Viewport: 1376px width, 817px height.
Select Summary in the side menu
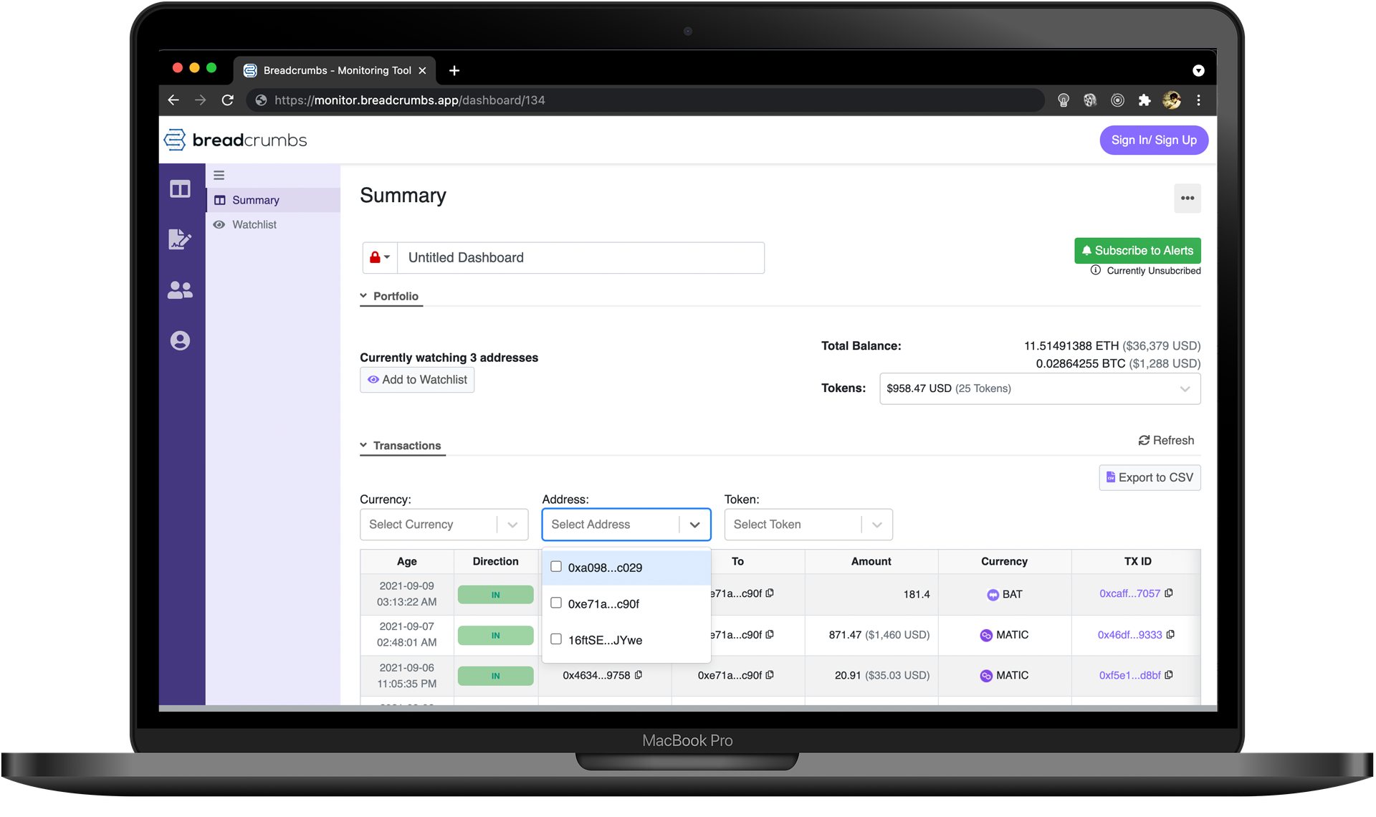[256, 200]
